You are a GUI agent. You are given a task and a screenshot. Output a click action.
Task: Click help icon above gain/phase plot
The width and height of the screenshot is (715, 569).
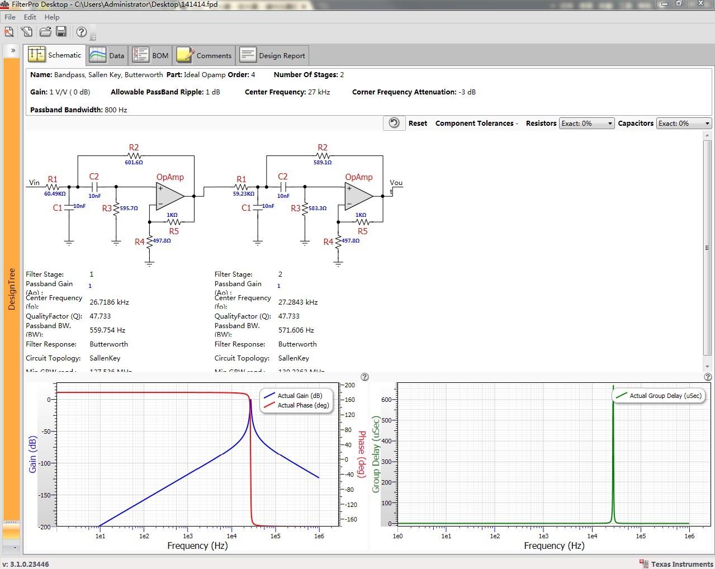pyautogui.click(x=364, y=377)
